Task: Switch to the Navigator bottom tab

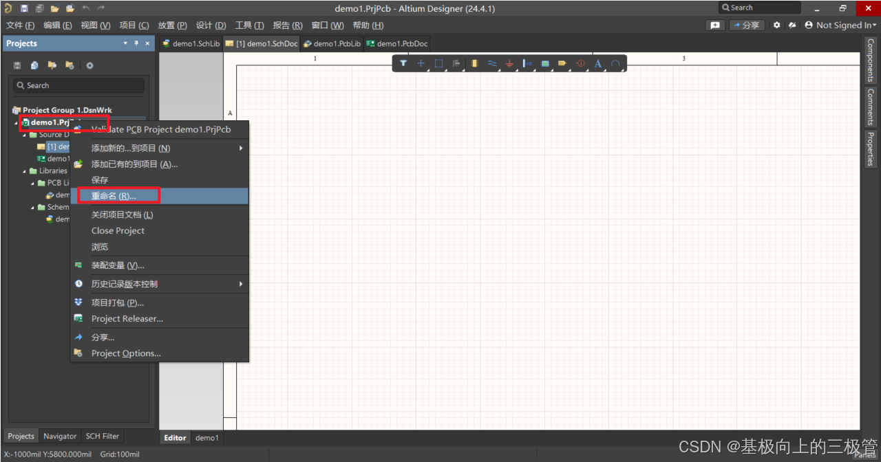Action: 60,436
